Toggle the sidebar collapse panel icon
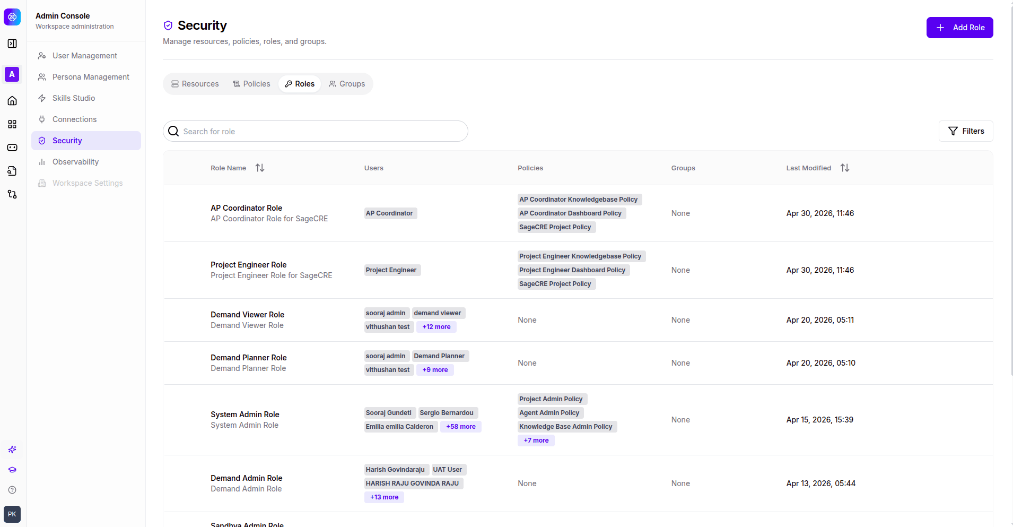Screen dimensions: 1013x527 pos(12,44)
